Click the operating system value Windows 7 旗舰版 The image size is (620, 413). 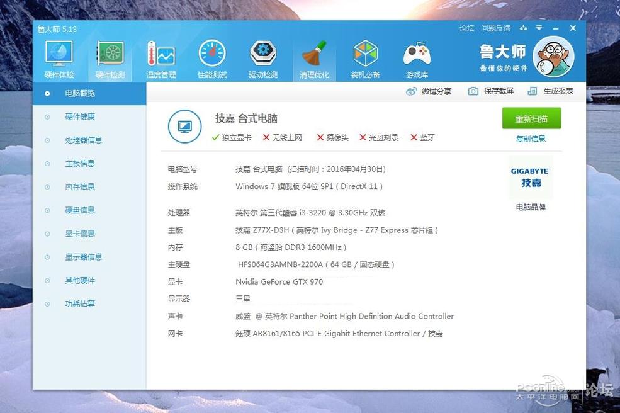coord(309,186)
